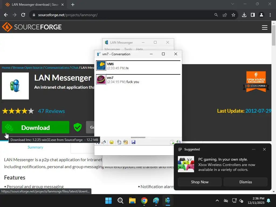Share this page via address bar icon
276x207 pixels.
(225, 15)
